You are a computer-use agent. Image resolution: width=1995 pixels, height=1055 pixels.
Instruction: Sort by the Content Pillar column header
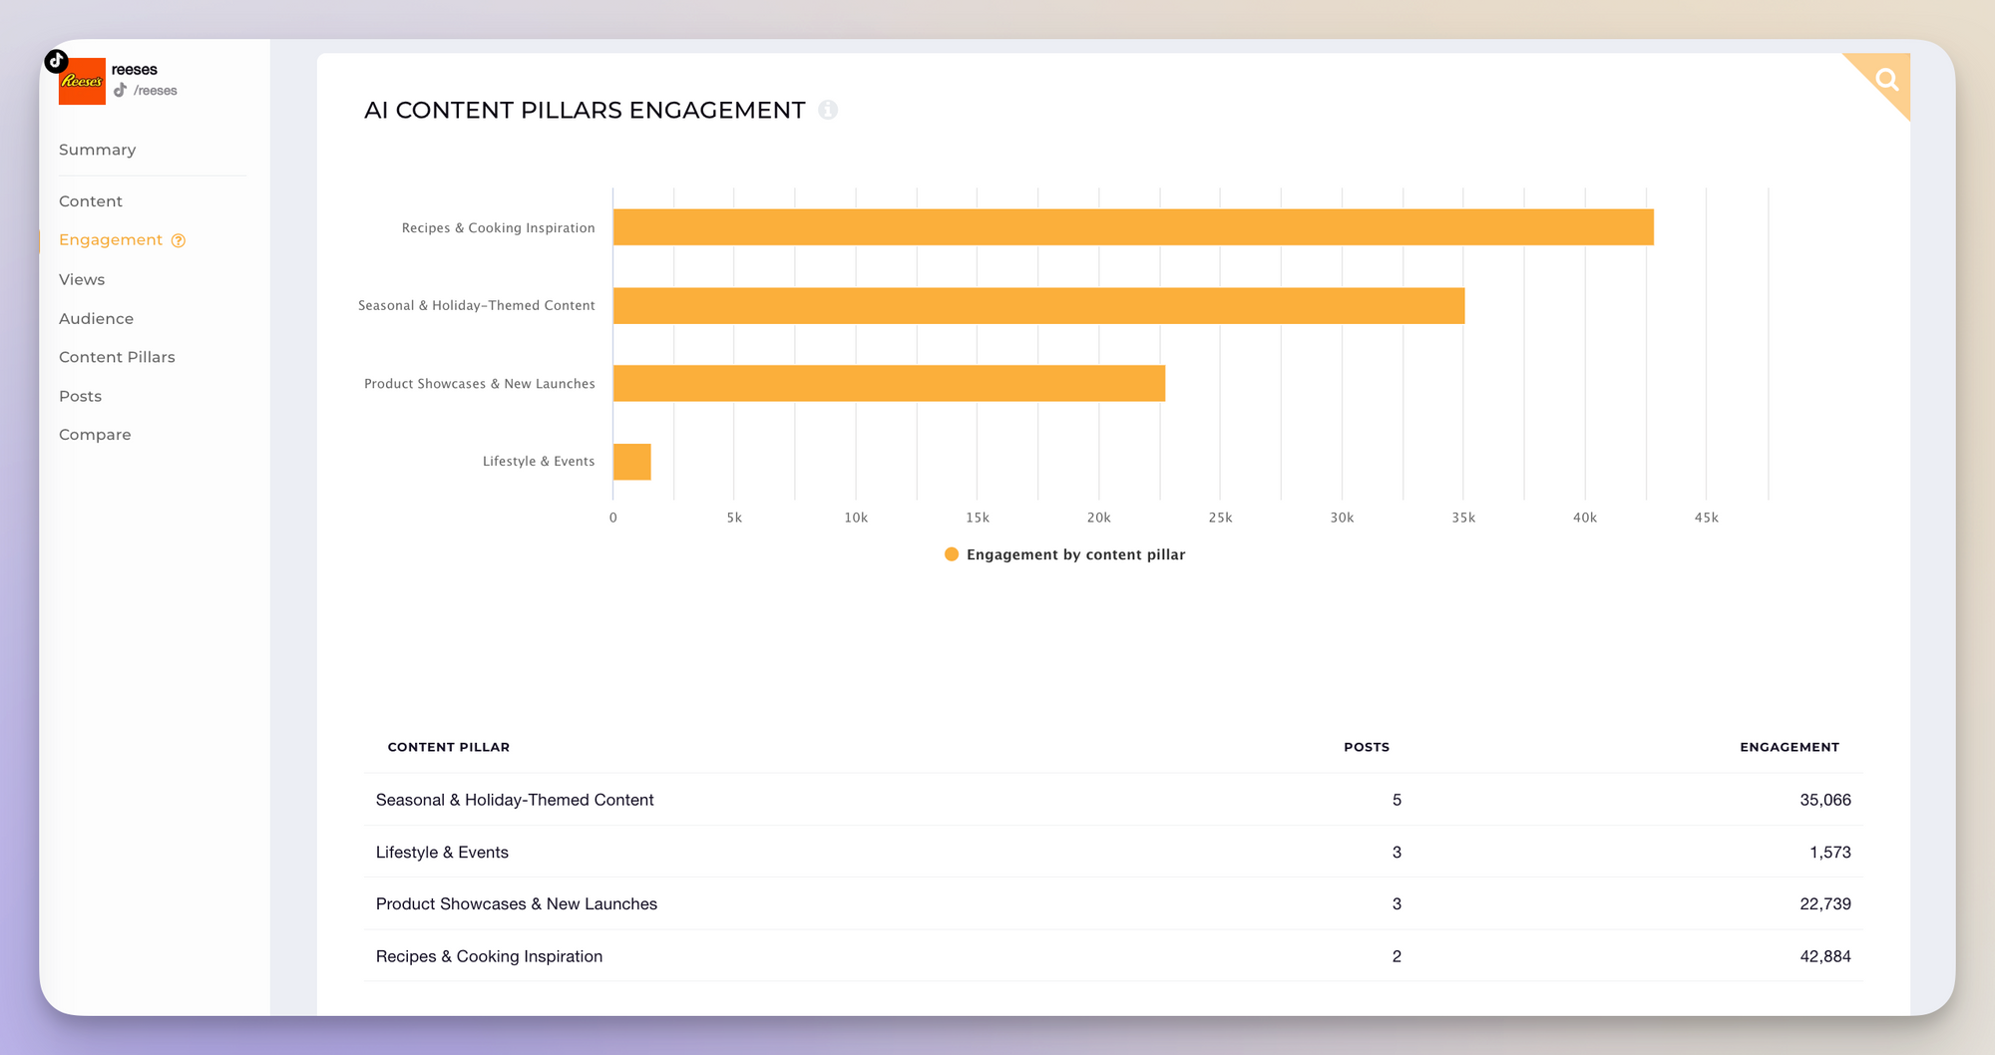(x=449, y=747)
